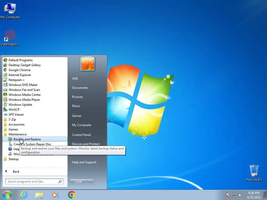Open Games in the right pane
Viewport: 267px width, 200px height.
[77, 116]
